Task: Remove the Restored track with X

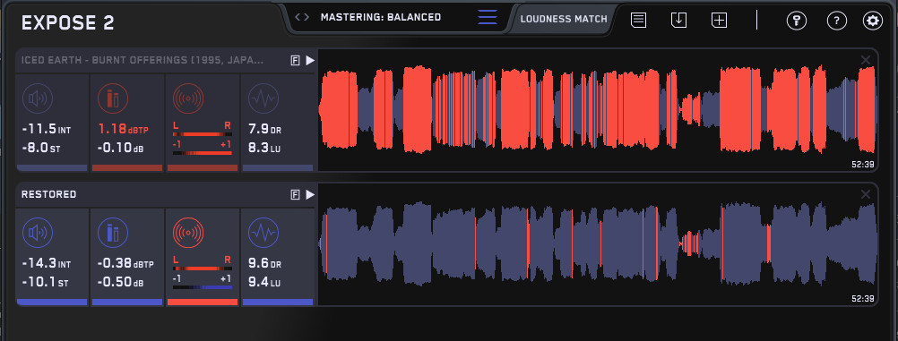Action: tap(866, 194)
